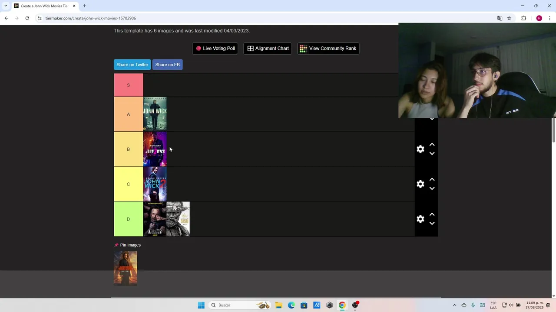Open OBS Studio from taskbar
This screenshot has height=312, width=556.
point(355,305)
